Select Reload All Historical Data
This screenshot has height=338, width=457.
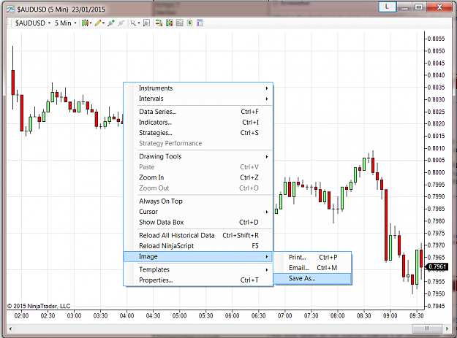198,235
